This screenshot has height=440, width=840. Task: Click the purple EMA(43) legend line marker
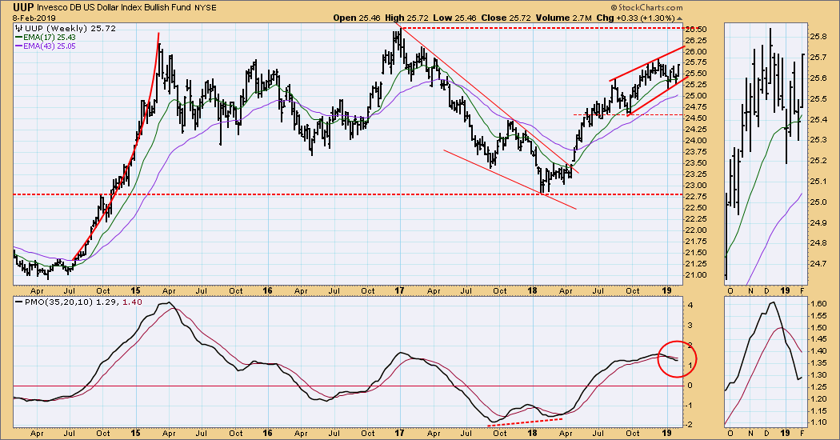(19, 46)
